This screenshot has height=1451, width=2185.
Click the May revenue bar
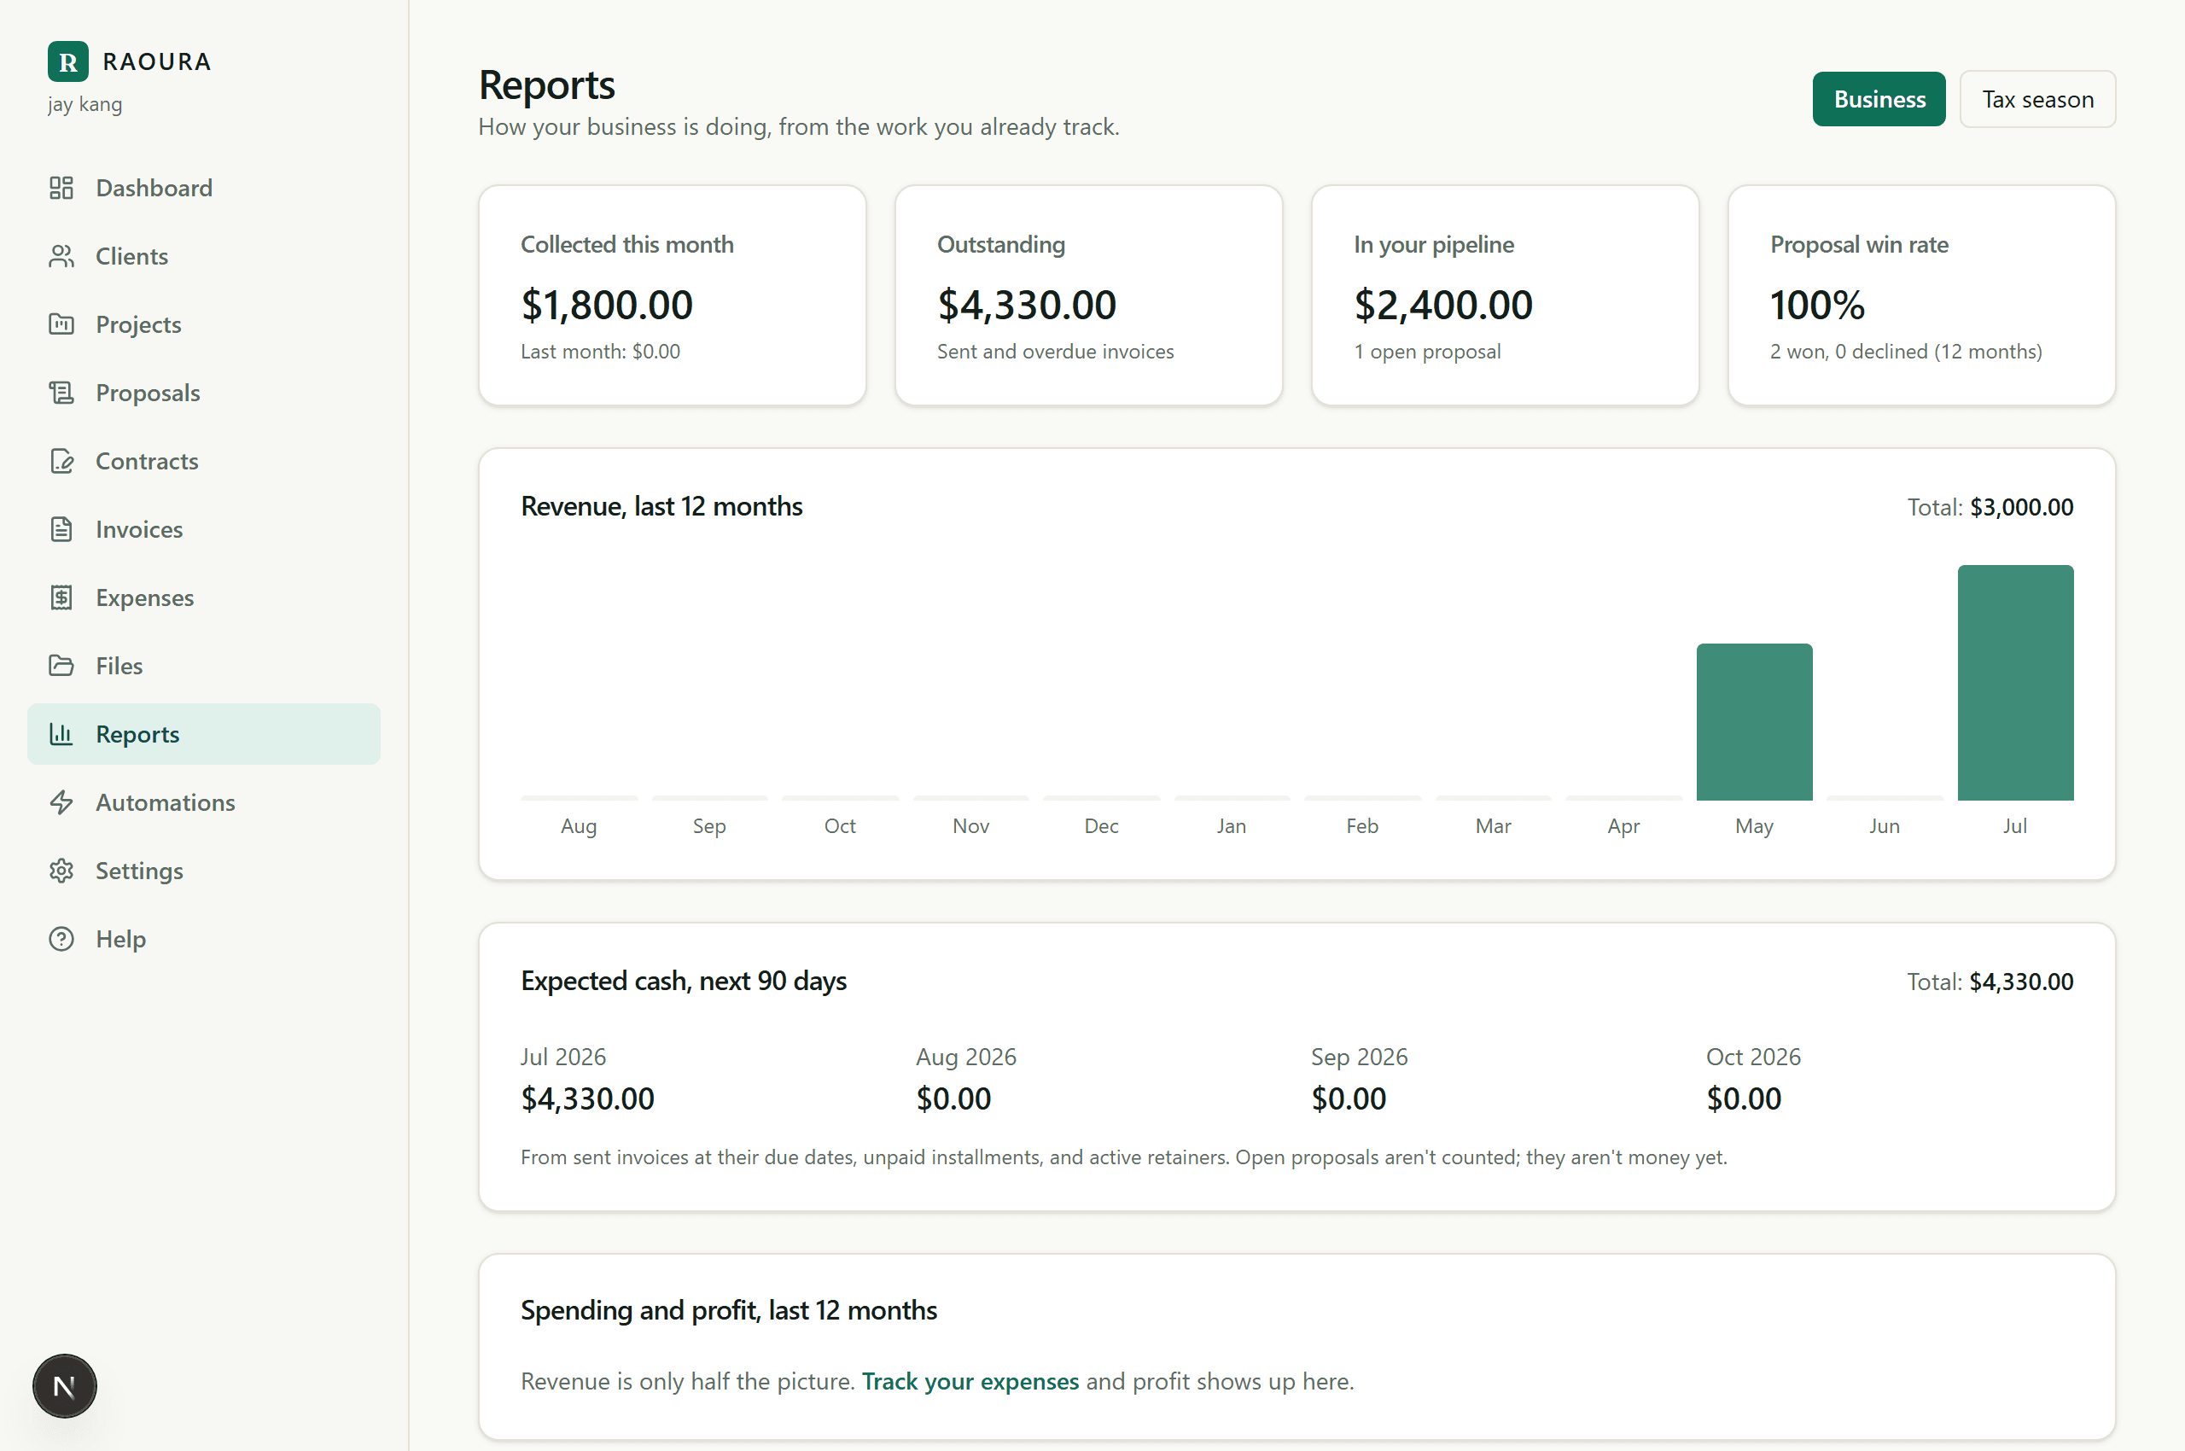click(1754, 722)
